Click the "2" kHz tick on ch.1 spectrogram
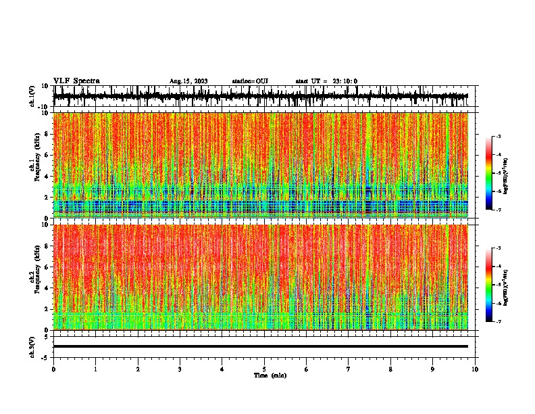Image resolution: width=535 pixels, height=414 pixels. coord(47,198)
